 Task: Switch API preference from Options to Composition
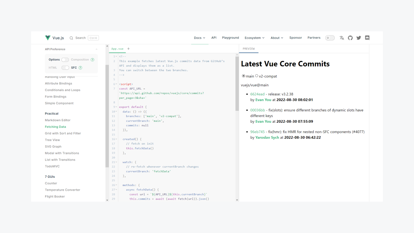(x=65, y=59)
